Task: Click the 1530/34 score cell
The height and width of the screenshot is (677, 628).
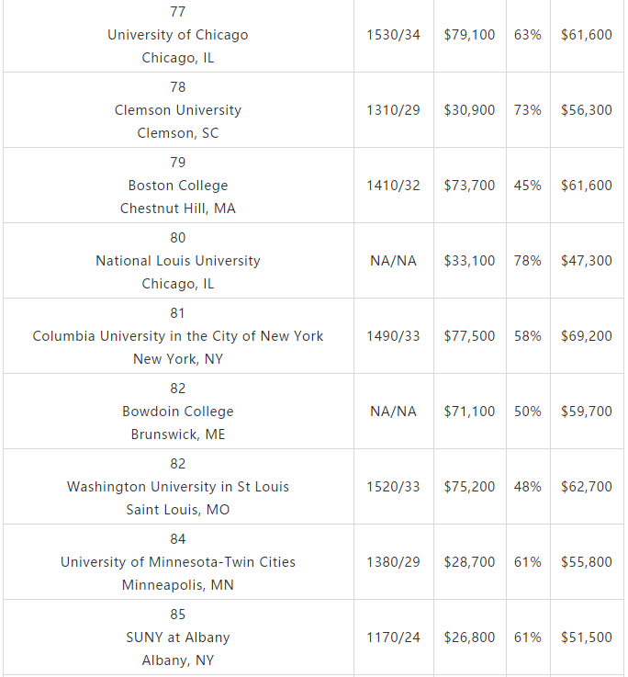Action: [x=393, y=35]
